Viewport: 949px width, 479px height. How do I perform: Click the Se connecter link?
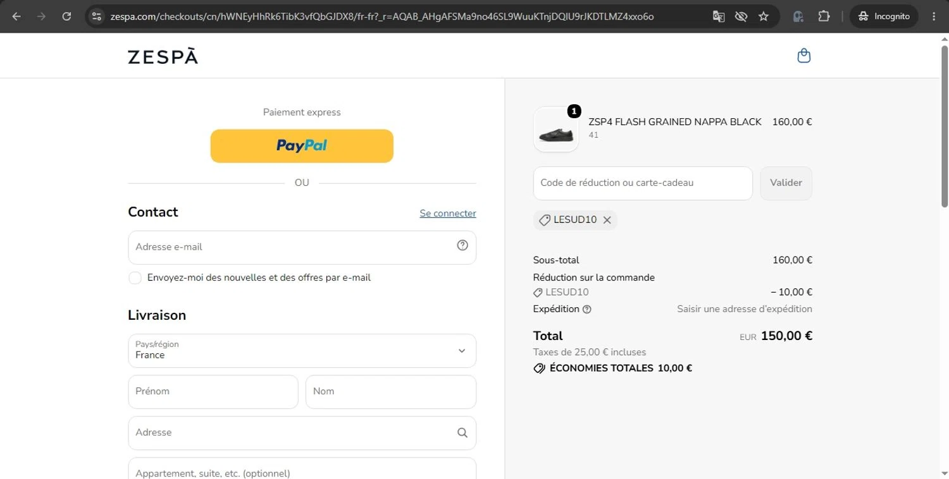pos(448,214)
